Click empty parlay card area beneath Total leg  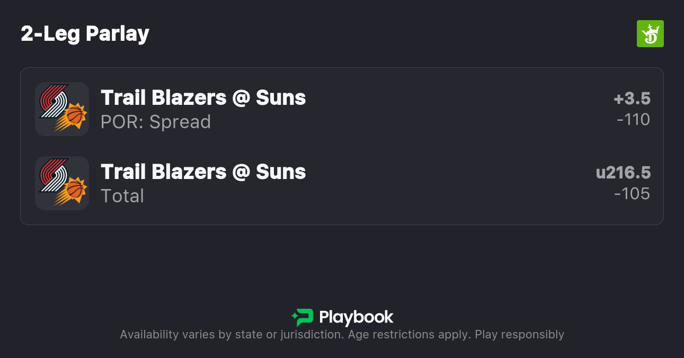[342, 217]
